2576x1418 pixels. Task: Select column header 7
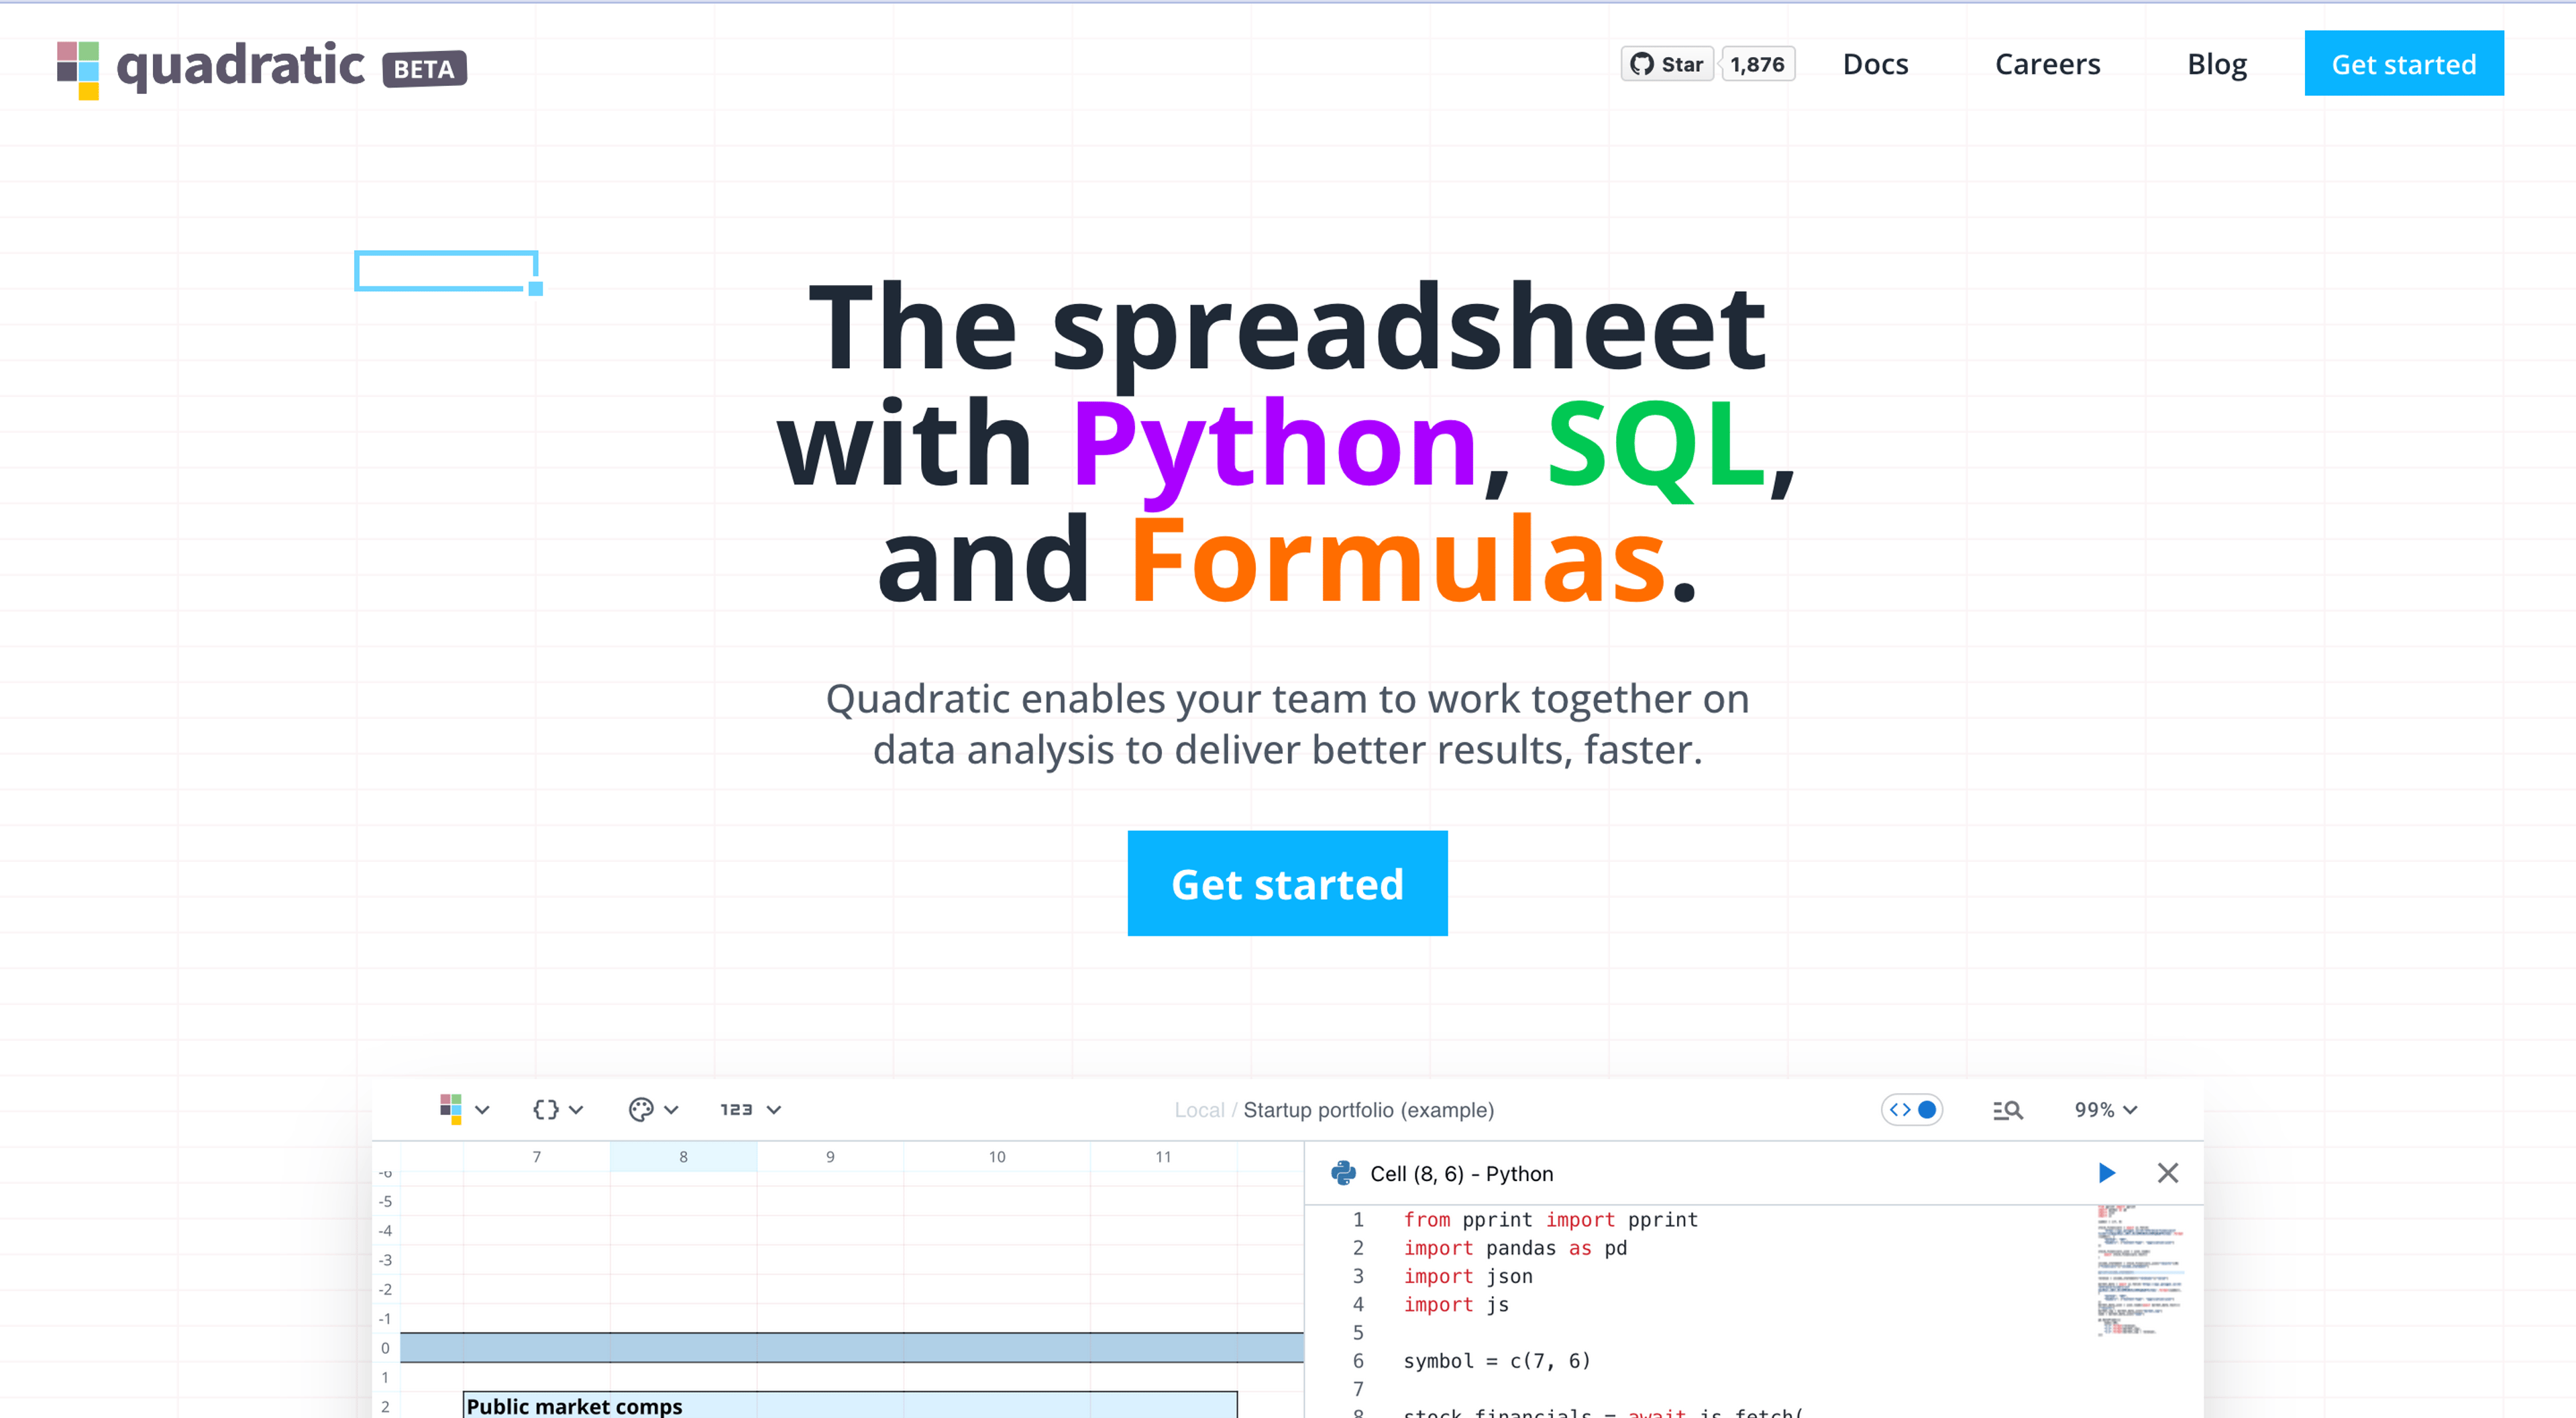[x=537, y=1157]
